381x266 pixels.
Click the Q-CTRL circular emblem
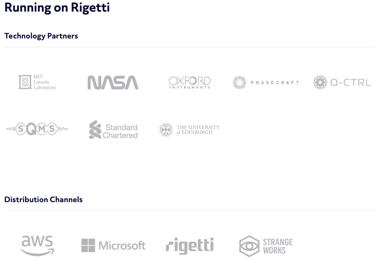(320, 82)
